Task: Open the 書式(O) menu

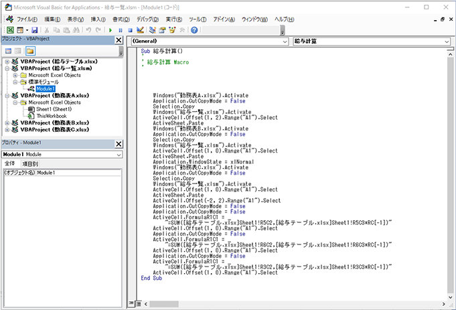Action: coord(121,19)
